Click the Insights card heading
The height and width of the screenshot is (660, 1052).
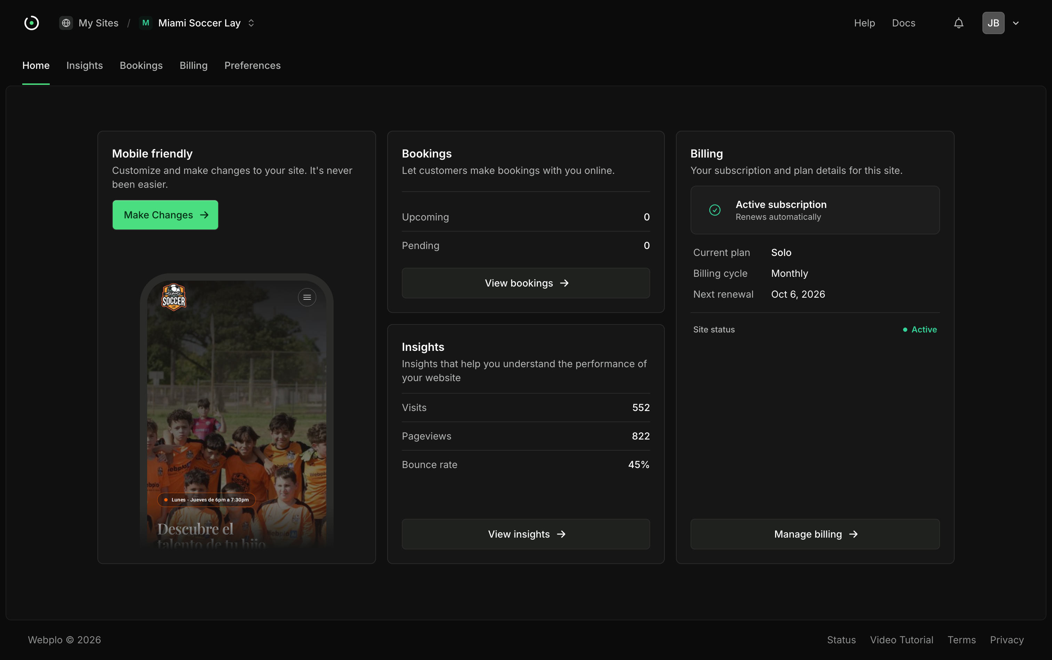coord(423,347)
